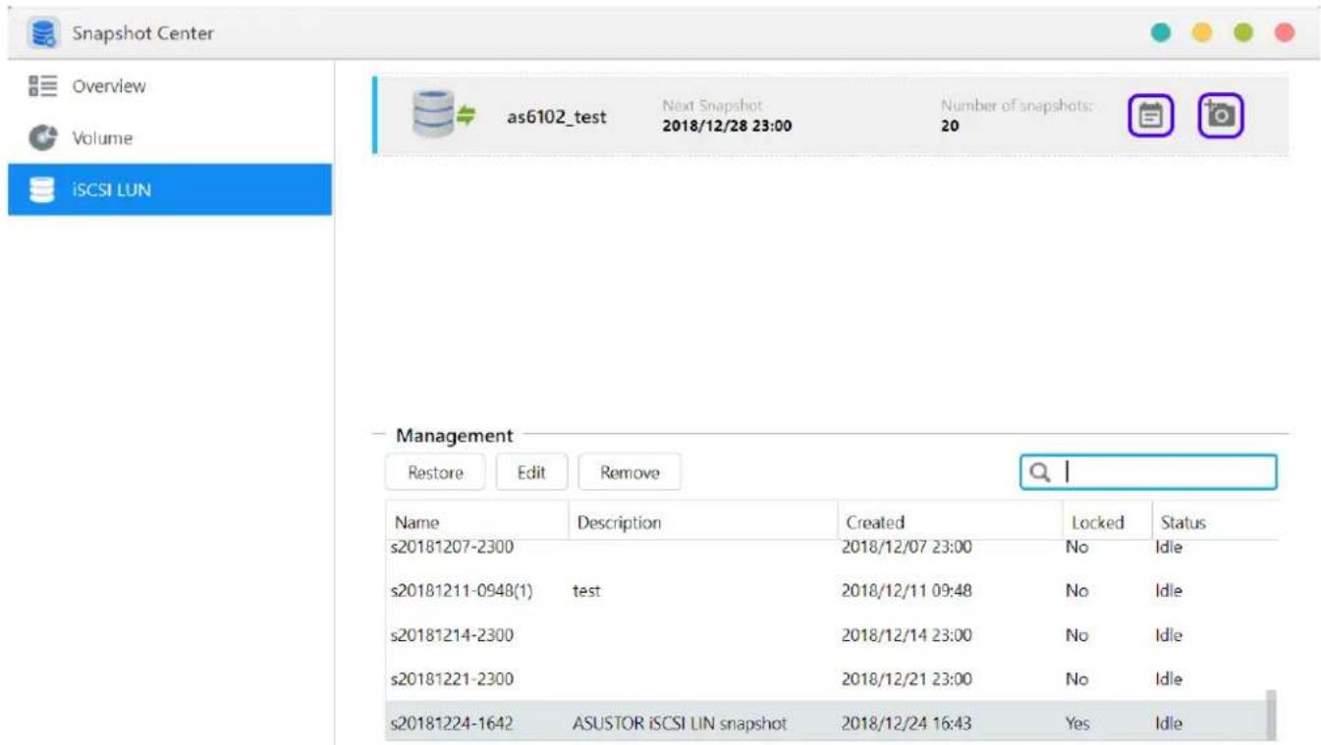Click the snapshot count value 20
The height and width of the screenshot is (745, 1321).
pyautogui.click(x=949, y=126)
